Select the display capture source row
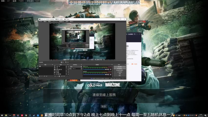 (x=61, y=74)
